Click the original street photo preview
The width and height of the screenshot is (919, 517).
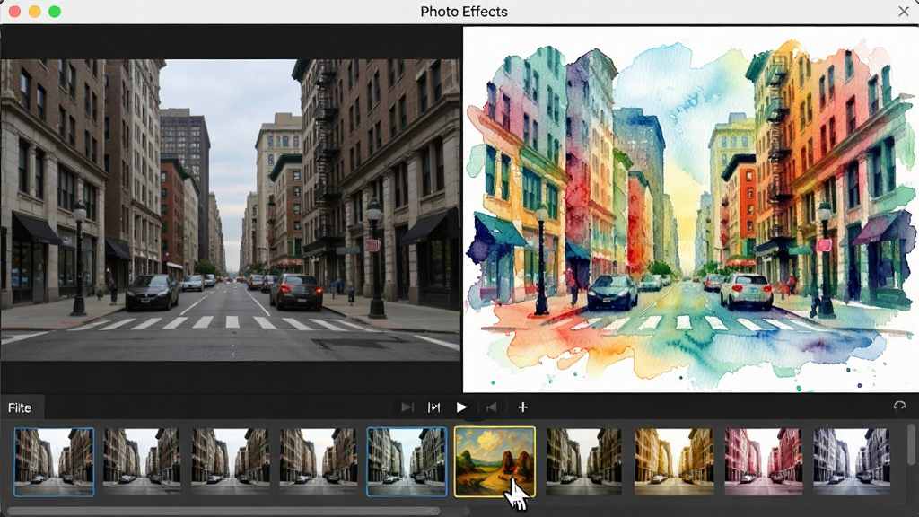coord(231,210)
